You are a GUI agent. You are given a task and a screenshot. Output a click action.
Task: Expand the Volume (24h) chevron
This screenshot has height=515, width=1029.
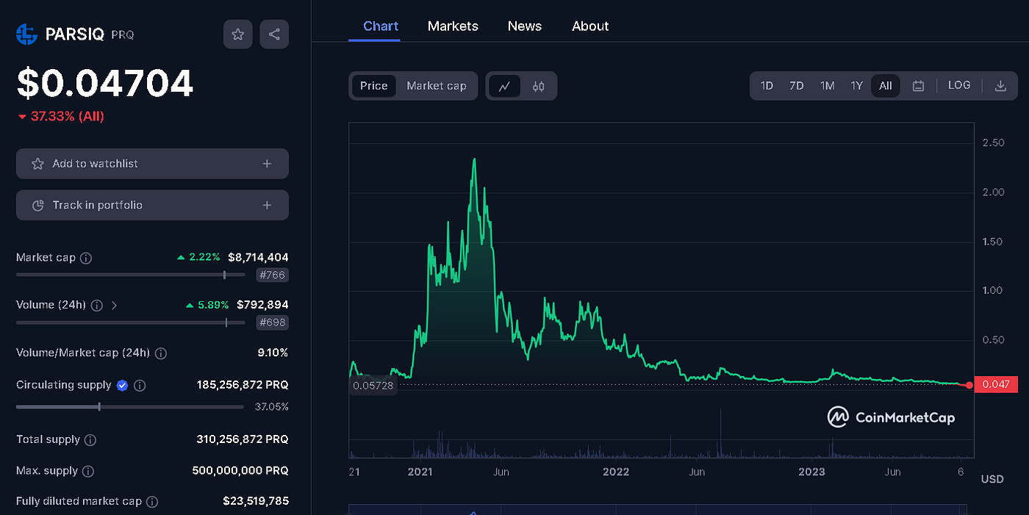pos(114,305)
